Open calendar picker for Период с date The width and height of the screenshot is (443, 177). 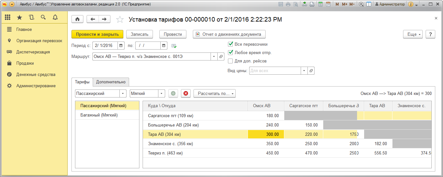click(x=121, y=45)
